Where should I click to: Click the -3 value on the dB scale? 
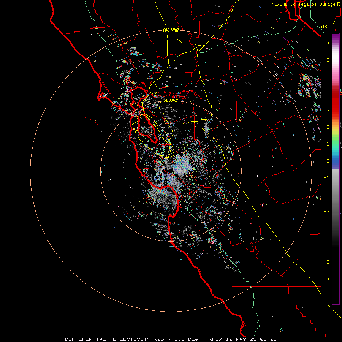click(326, 212)
